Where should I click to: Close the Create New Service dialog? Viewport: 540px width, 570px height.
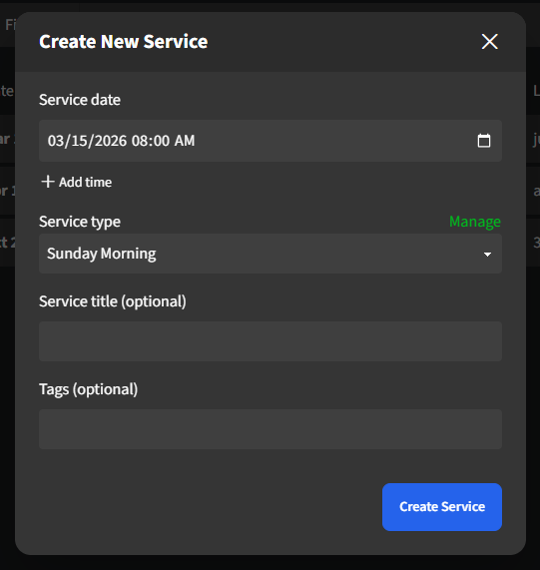[x=489, y=42]
